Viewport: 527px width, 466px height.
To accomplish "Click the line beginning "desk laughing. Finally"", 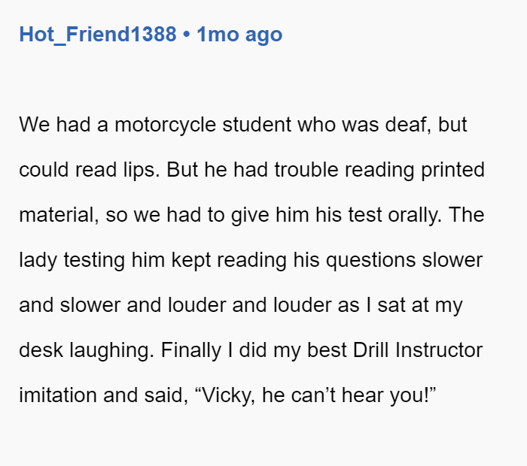I will click(x=251, y=350).
